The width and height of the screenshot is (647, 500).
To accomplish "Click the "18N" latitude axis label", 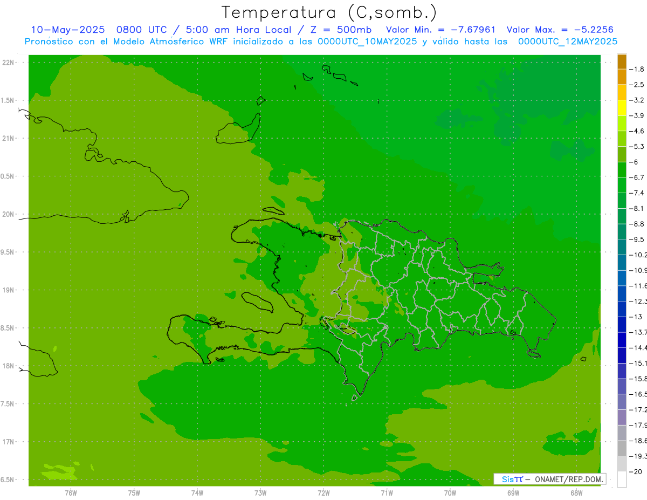I will [x=9, y=366].
